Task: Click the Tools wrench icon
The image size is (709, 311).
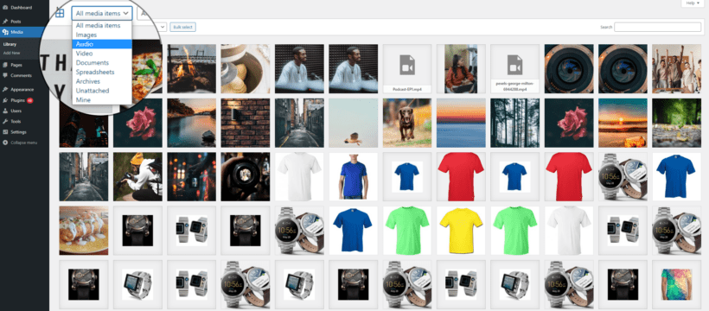Action: [5, 122]
